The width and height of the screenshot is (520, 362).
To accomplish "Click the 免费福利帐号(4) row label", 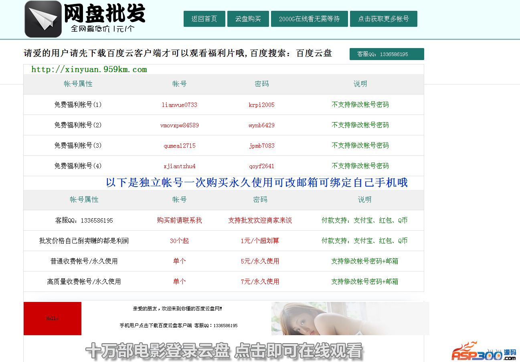I will [x=78, y=166].
